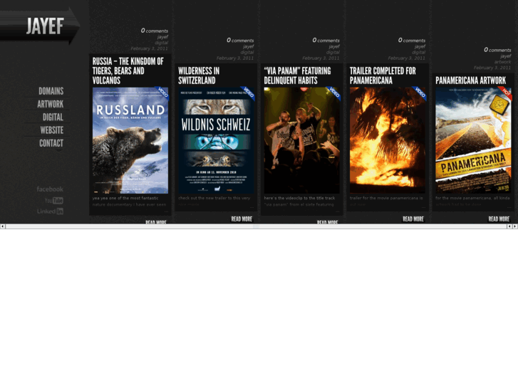Click the artwork category above Panamericana Artwork
The image size is (518, 388).
(x=502, y=62)
